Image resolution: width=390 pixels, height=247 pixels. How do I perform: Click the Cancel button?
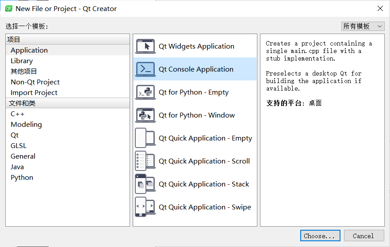364,236
